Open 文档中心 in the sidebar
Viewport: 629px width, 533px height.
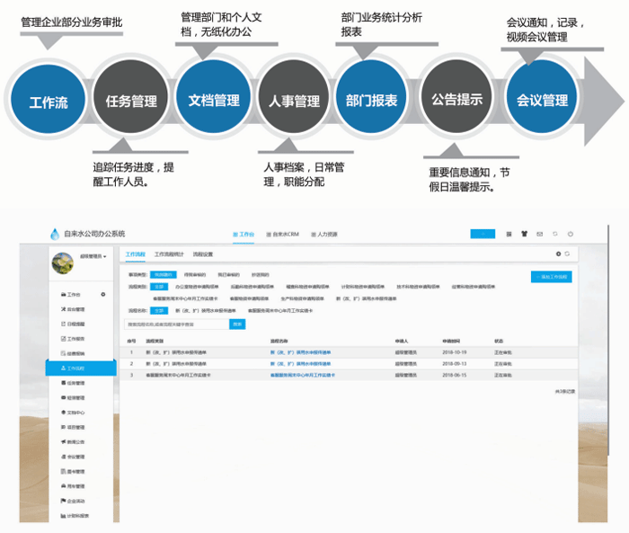click(76, 412)
